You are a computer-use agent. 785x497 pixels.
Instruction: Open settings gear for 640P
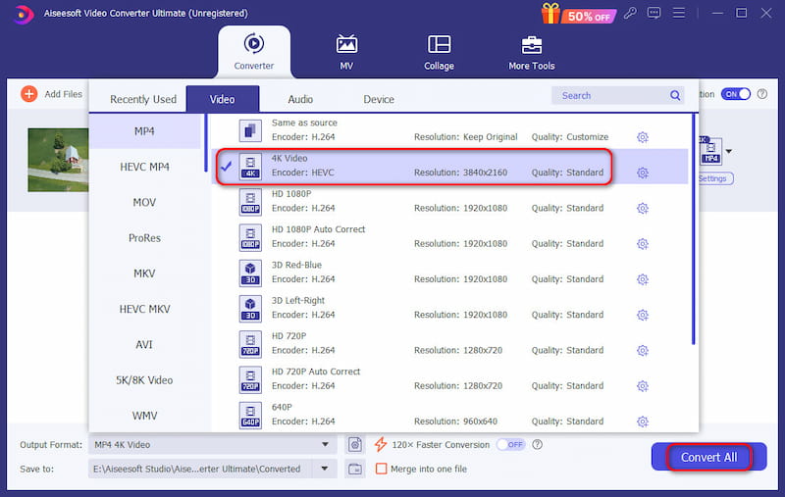[643, 422]
